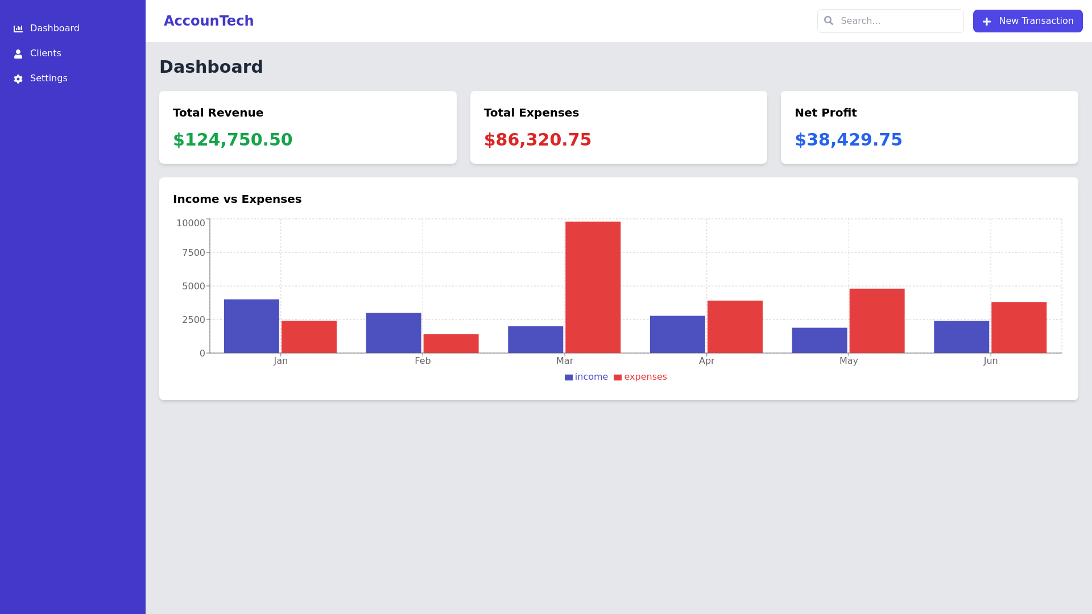Click the March expenses bar

[x=593, y=287]
